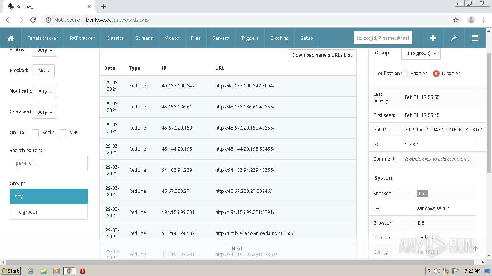This screenshot has height=276, width=492.
Task: Select Enabled notifications radio
Action: coord(405,74)
